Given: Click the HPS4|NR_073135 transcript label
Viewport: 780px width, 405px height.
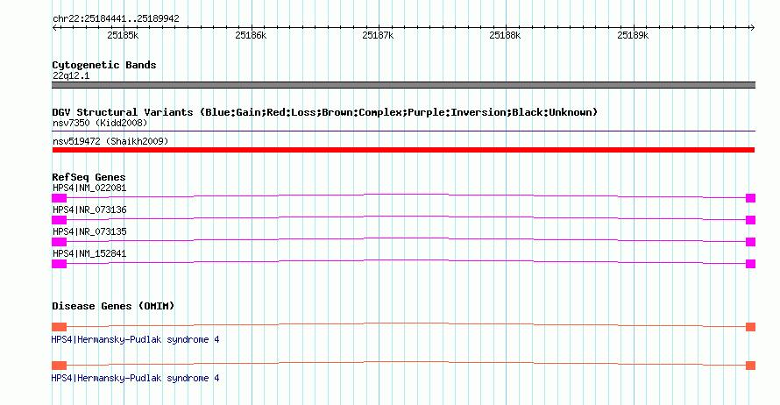Looking at the screenshot, I should coord(89,231).
